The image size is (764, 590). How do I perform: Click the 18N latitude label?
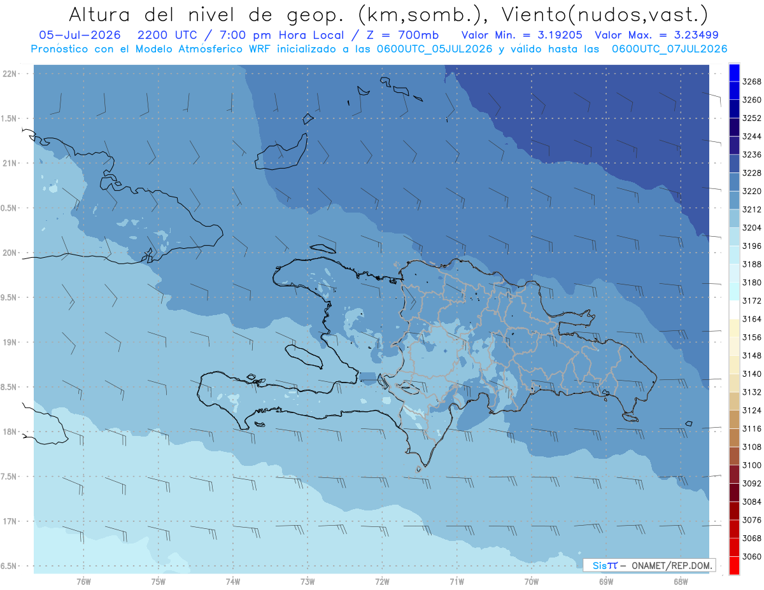10,432
